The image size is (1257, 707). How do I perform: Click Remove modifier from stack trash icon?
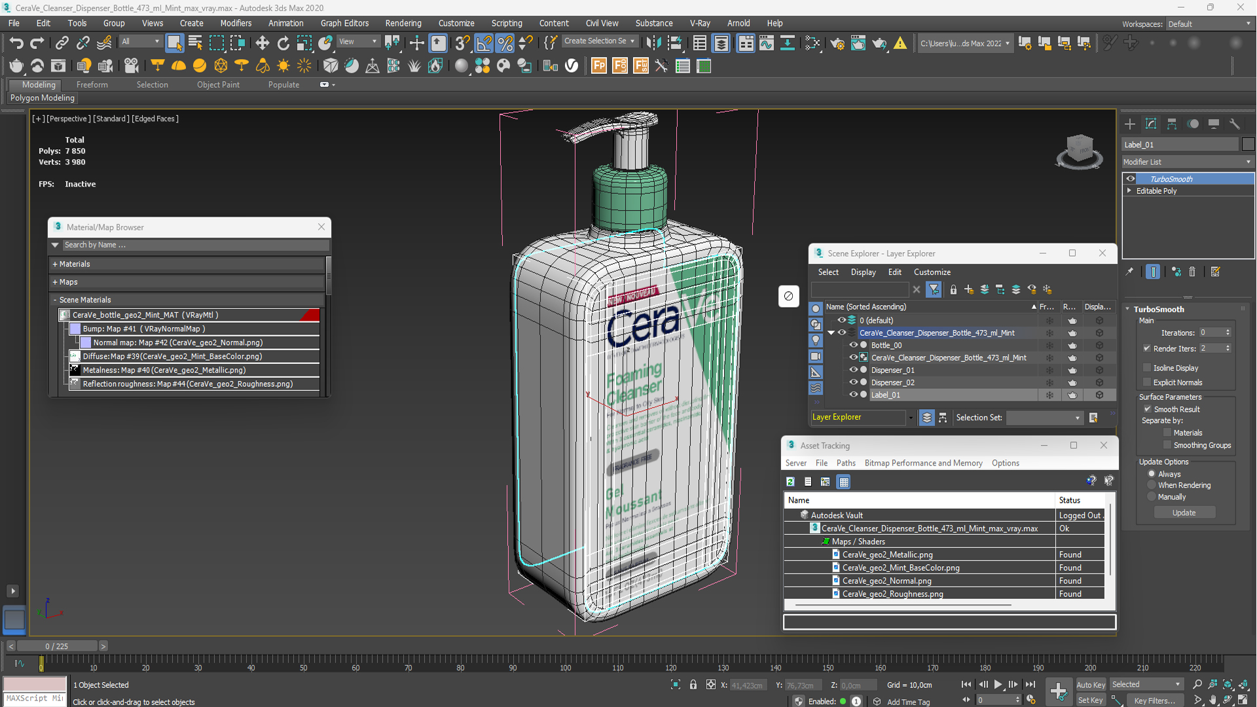pyautogui.click(x=1192, y=272)
